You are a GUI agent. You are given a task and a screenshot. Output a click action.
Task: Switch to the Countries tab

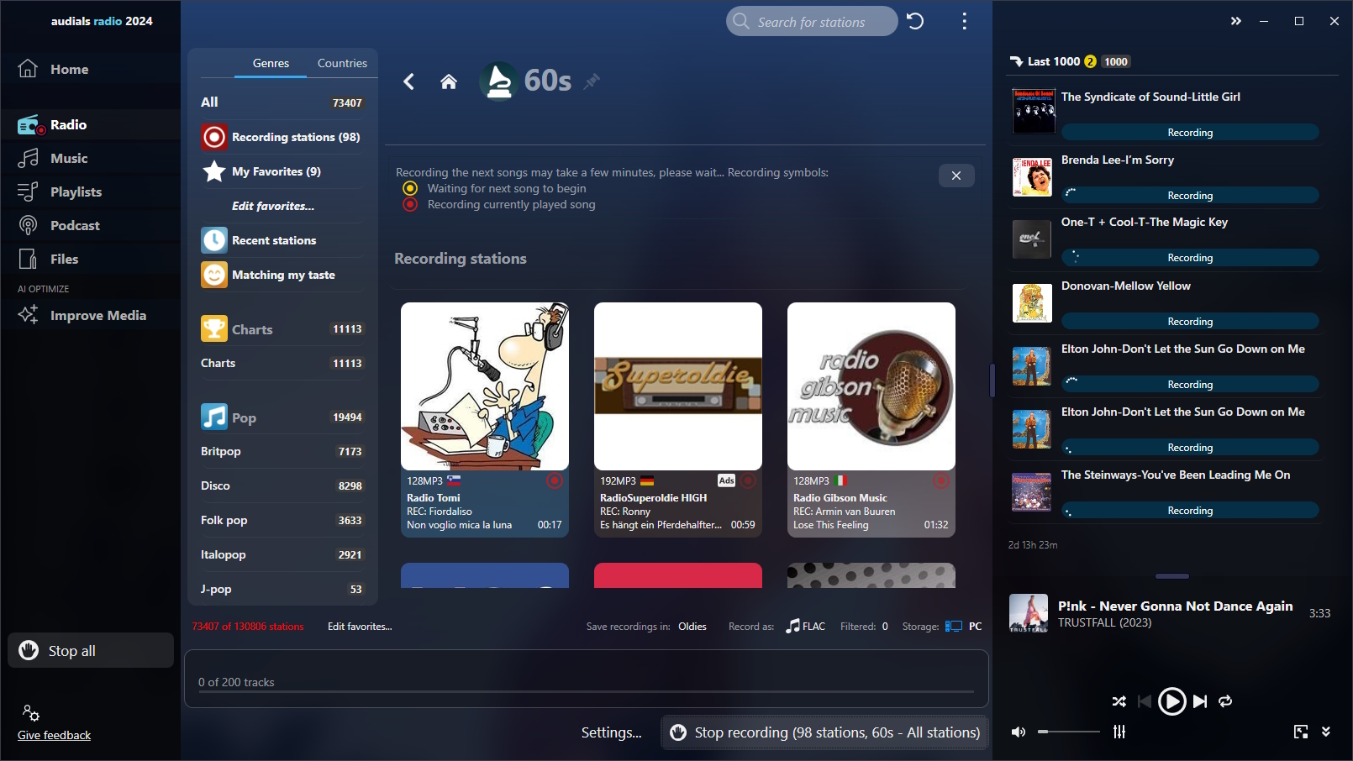coord(342,63)
